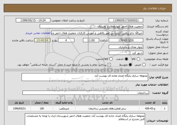Click label استان محل تحویل
This screenshot has height=125, width=177.
(x=157, y=47)
